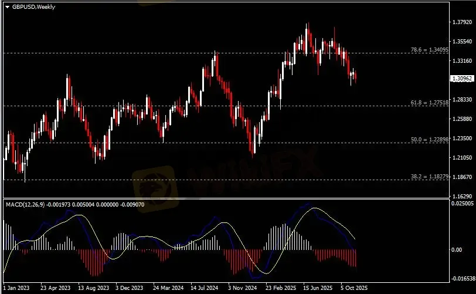Click the 3 Dec 2023 date label
This screenshot has width=476, height=294.
pos(130,288)
